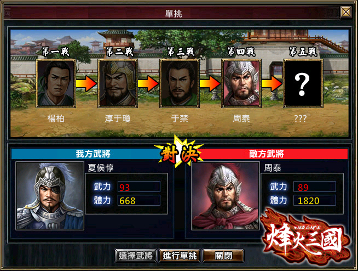Click the enemy 周泰 large portrait

[226, 196]
